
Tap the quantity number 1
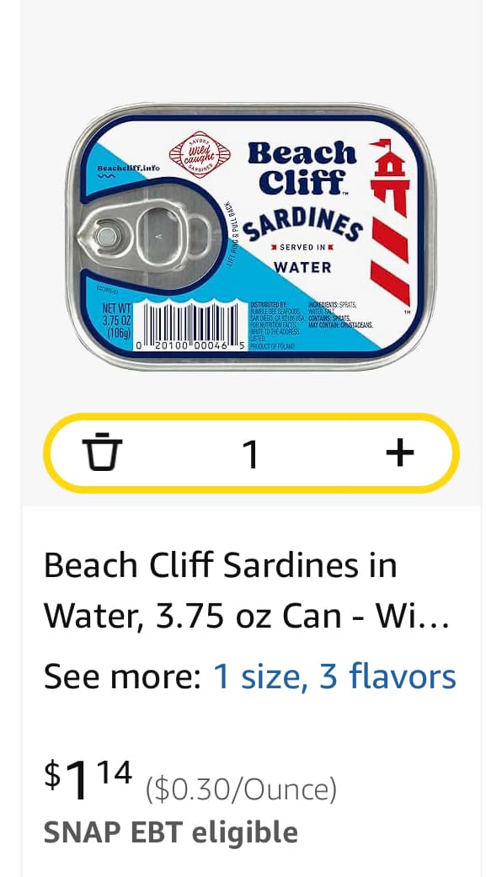(252, 454)
